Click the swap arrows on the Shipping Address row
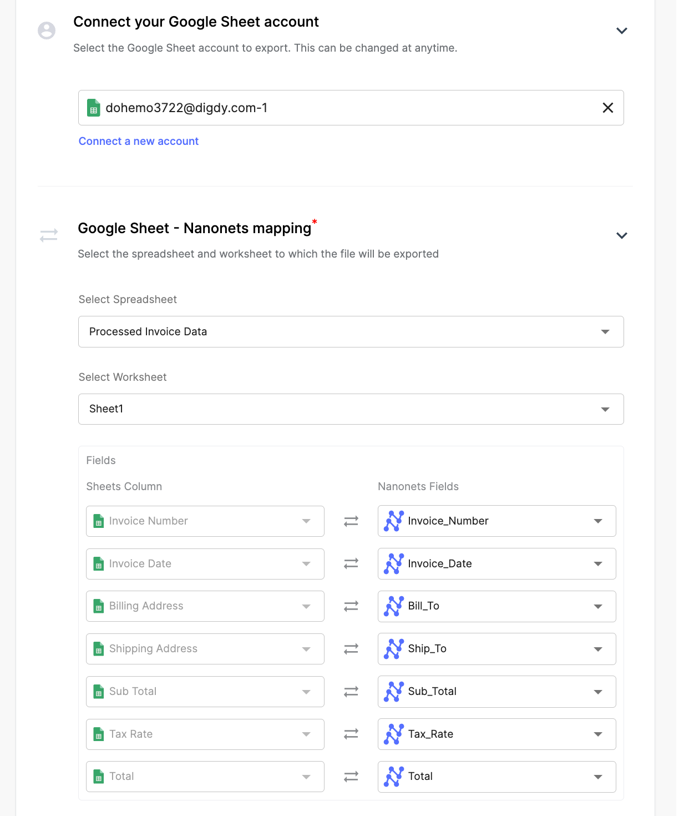This screenshot has height=816, width=679. point(351,648)
